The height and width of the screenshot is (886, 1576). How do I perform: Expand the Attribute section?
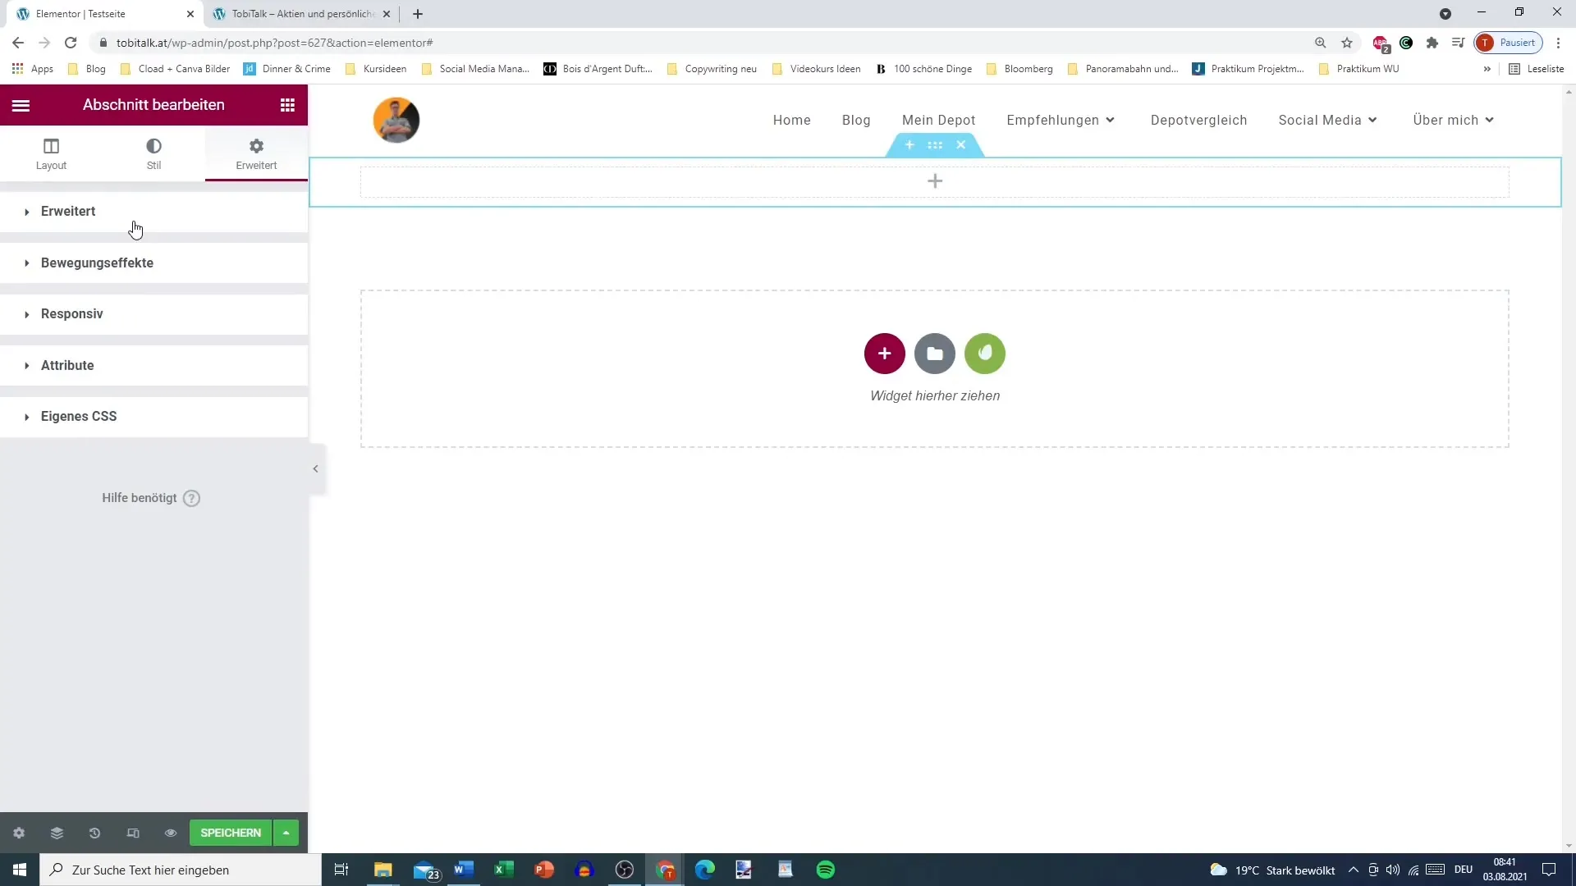pyautogui.click(x=153, y=366)
